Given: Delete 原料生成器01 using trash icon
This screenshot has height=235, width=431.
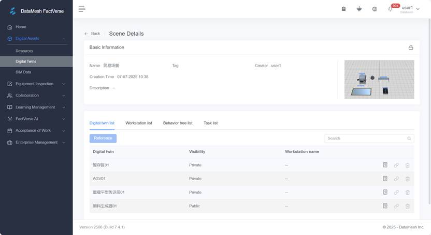Looking at the screenshot, I should coord(408,206).
